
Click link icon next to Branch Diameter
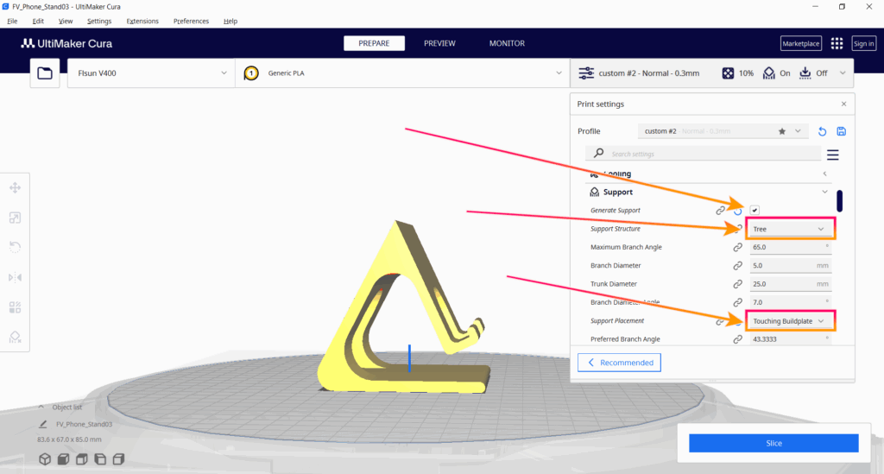737,265
